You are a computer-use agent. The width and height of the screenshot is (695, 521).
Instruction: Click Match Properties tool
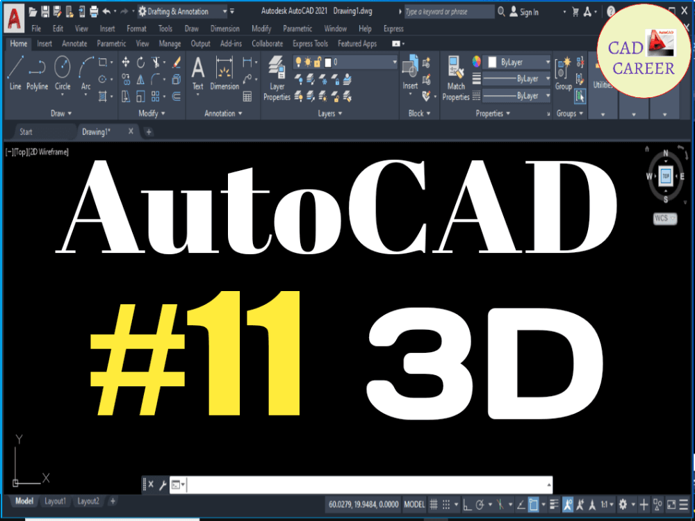(456, 78)
